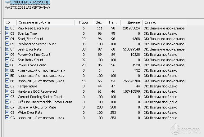The height and width of the screenshot is (137, 204).
Task: Click data value 10328
Action: coord(135,55)
